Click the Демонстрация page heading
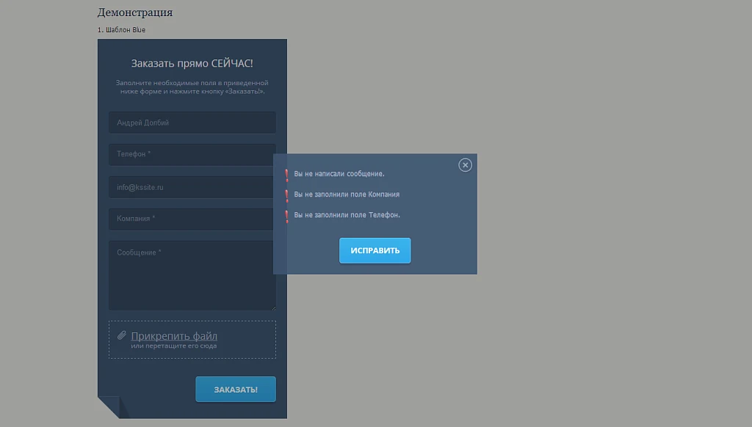The image size is (752, 427). click(135, 12)
